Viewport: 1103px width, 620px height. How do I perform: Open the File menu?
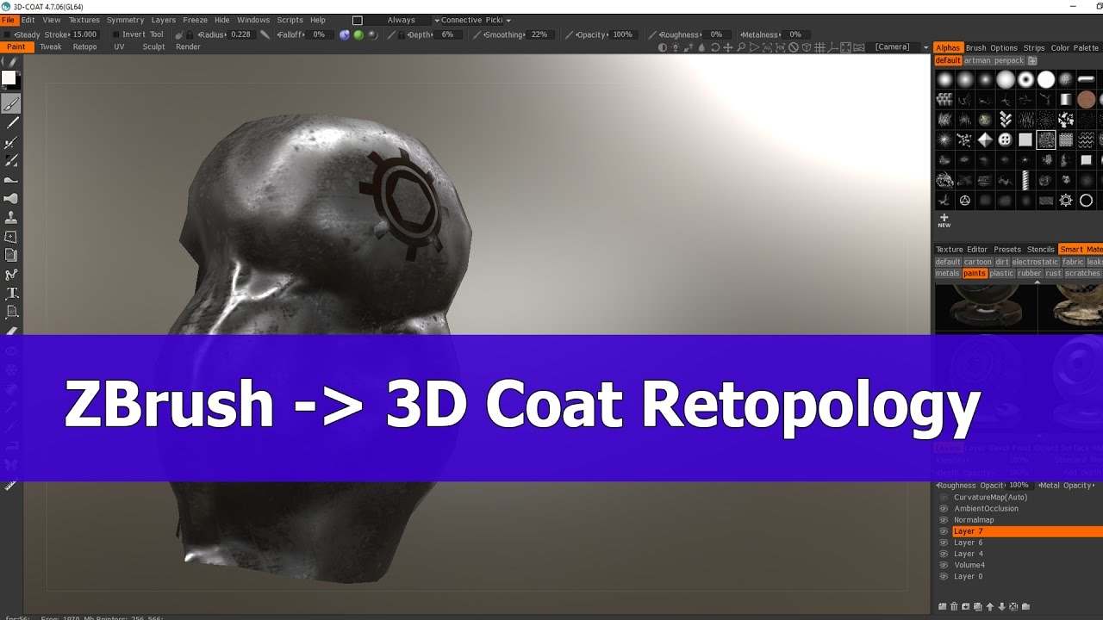(9, 20)
